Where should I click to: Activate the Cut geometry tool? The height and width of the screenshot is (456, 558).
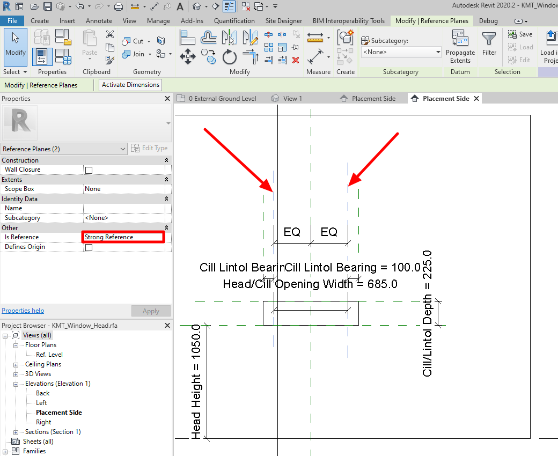pos(131,41)
